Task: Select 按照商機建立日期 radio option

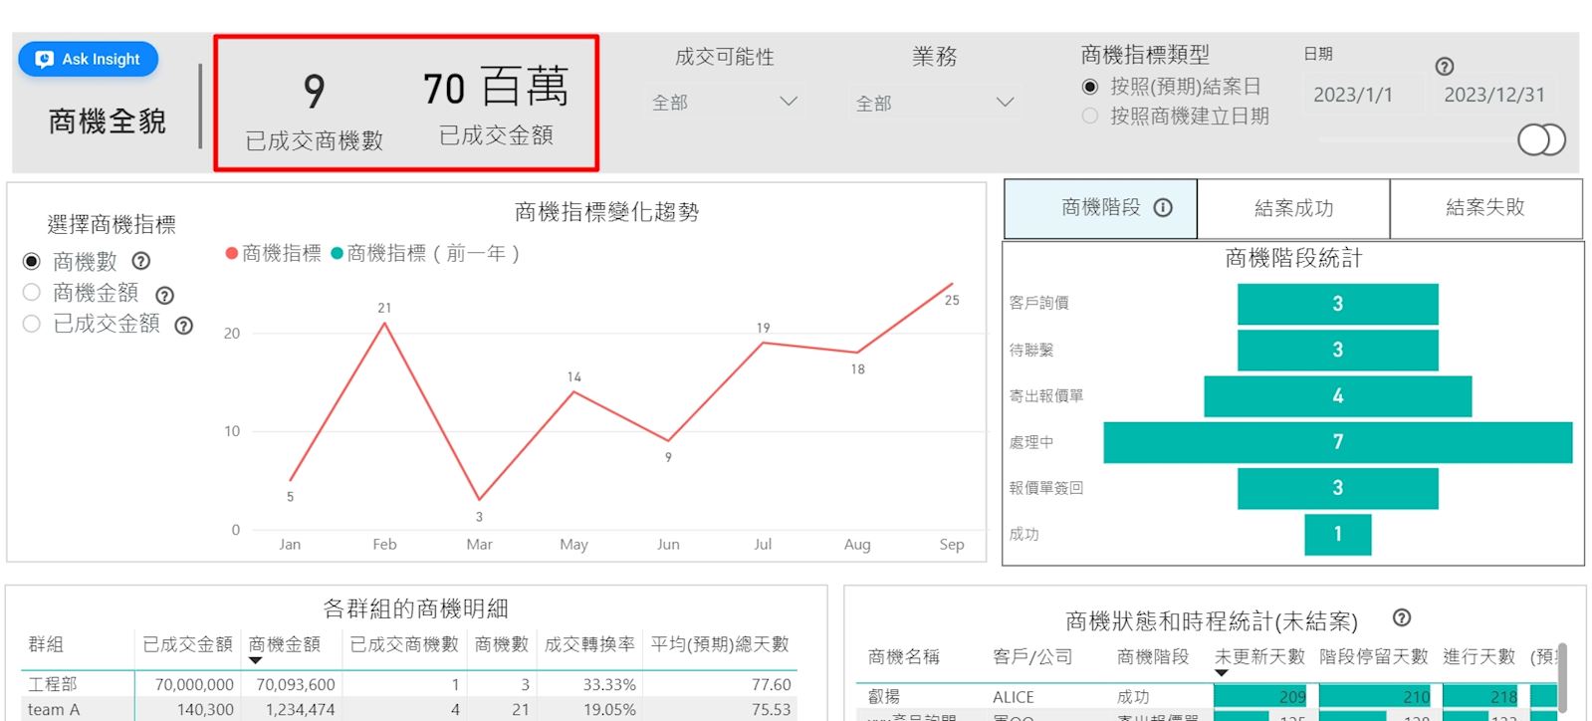Action: point(1090,117)
